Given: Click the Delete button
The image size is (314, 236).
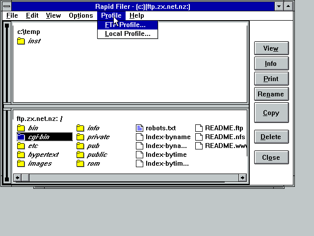Looking at the screenshot, I should click(271, 137).
